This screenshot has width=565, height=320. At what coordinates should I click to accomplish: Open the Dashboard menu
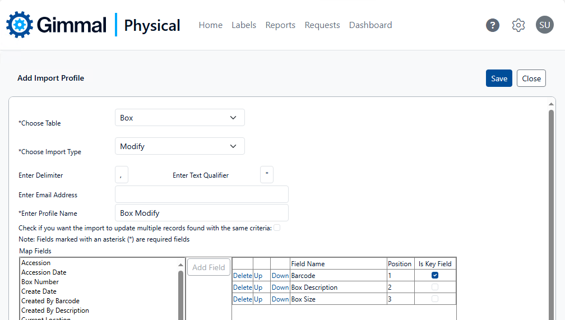[x=371, y=25]
